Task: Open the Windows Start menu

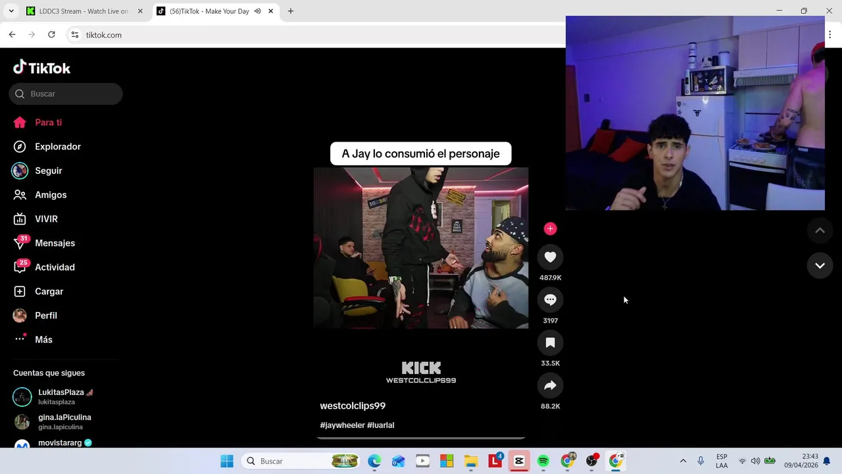Action: 227,461
